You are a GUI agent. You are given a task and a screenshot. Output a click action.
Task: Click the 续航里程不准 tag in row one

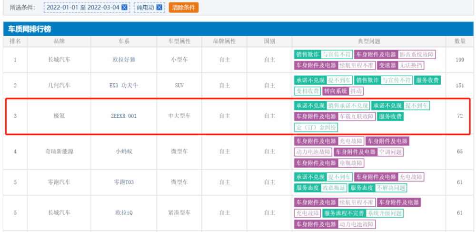click(x=357, y=65)
